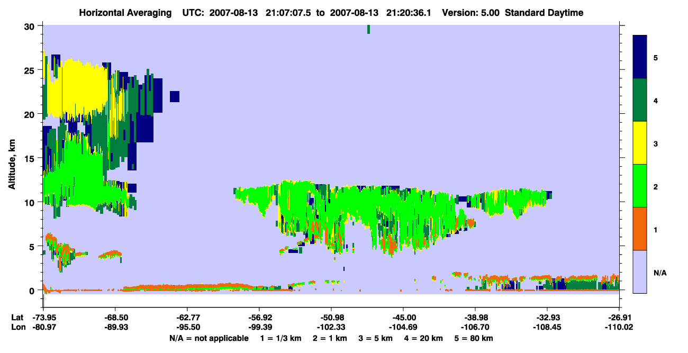Click latitude value -68.50
Screen dimensions: 688x353
[115, 317]
